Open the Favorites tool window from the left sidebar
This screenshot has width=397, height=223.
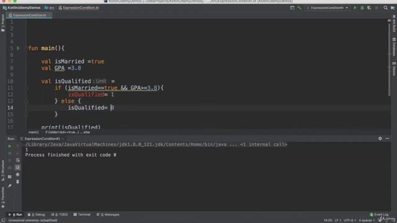[x=2, y=198]
